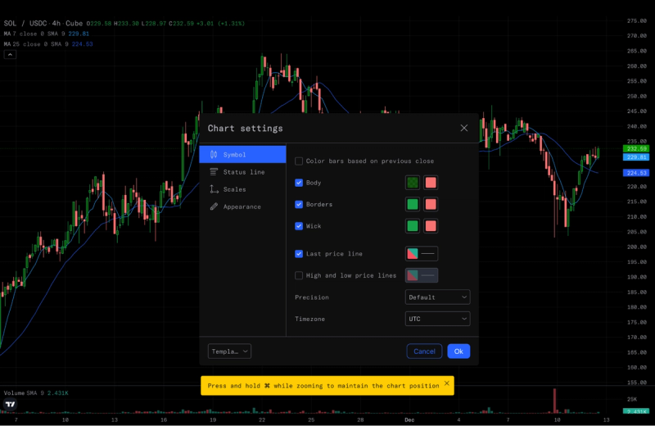
Task: Enable Color bars based on previous close
Action: pos(299,161)
